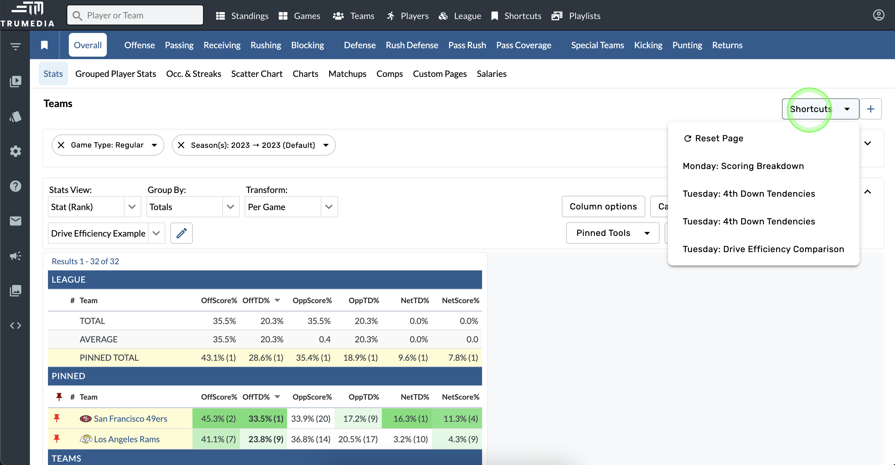Click the mail envelope icon in sidebar
Viewport: 895px width, 465px height.
coord(15,221)
